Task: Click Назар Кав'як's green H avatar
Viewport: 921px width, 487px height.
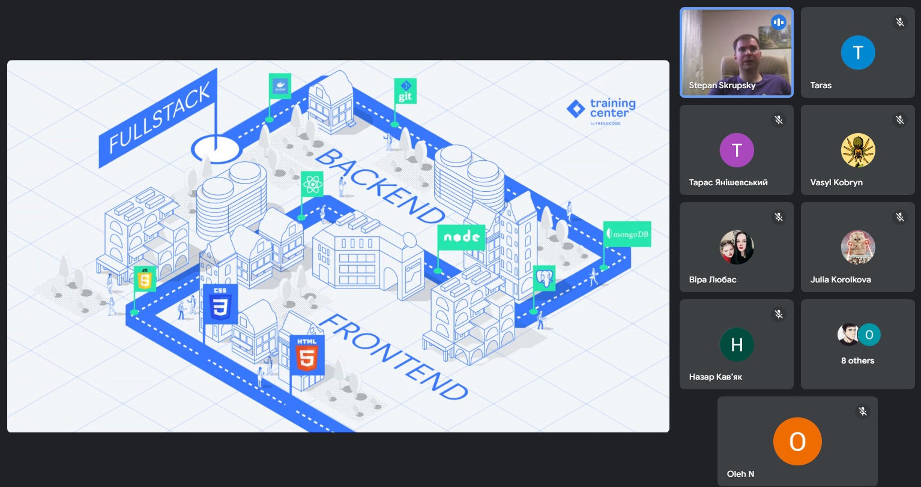Action: click(x=737, y=344)
